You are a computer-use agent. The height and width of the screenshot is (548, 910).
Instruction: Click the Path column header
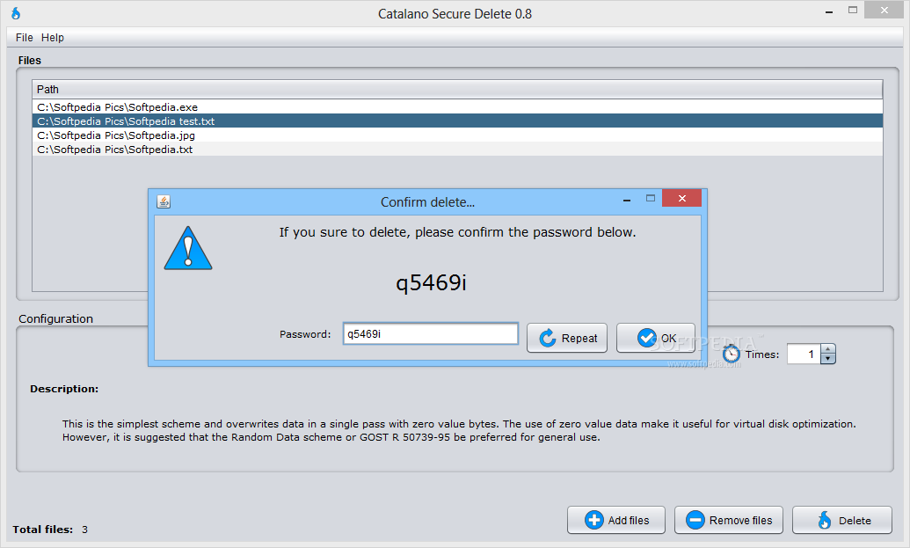(457, 89)
